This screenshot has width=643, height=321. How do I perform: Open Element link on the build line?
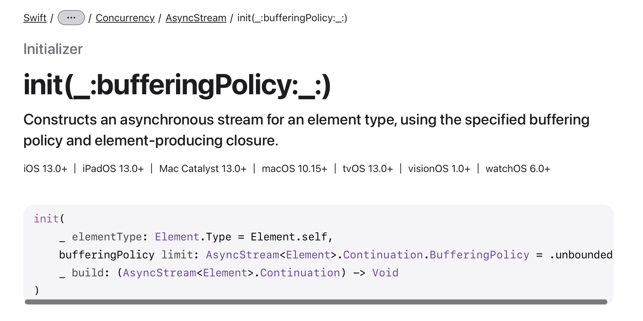point(225,273)
